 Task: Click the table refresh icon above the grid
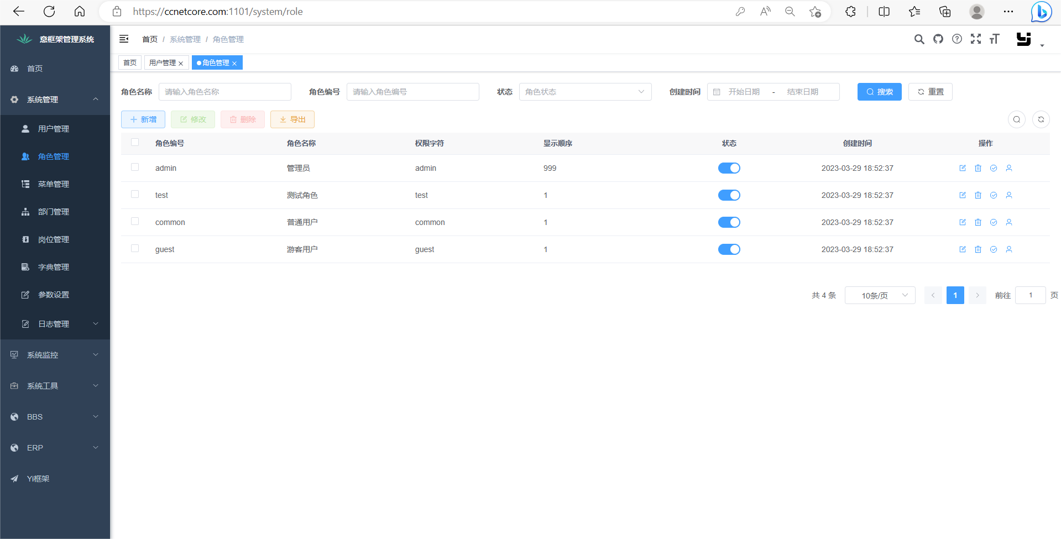[1041, 119]
